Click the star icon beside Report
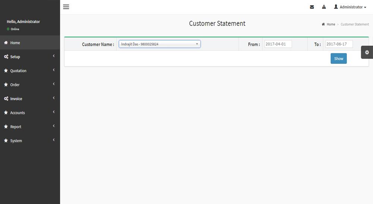The image size is (373, 204). [6, 126]
